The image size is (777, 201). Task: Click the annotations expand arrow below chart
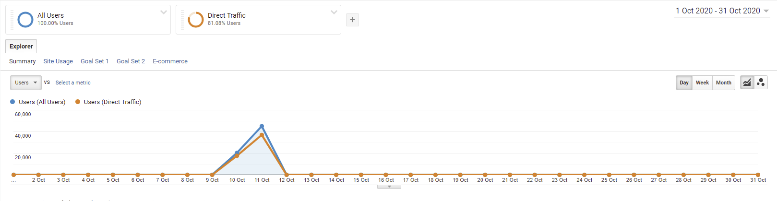(x=389, y=187)
